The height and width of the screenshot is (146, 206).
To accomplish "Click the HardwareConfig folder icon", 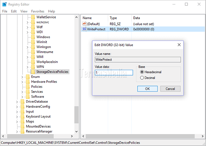I will [23, 107].
